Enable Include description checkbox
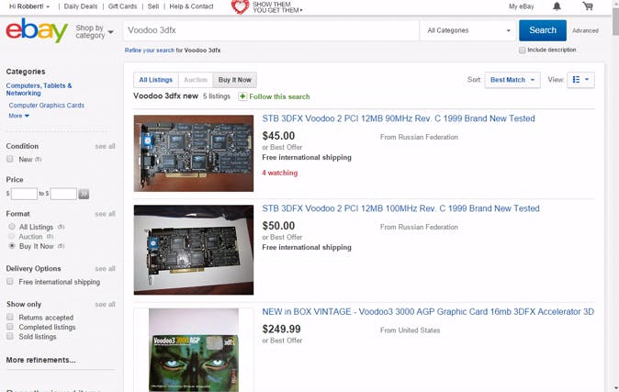619x392 pixels. click(523, 50)
